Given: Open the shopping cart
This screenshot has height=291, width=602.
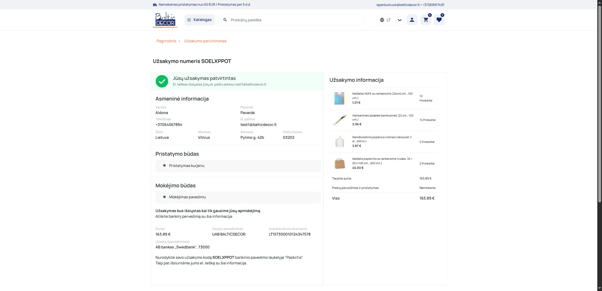Looking at the screenshot, I should [x=425, y=19].
